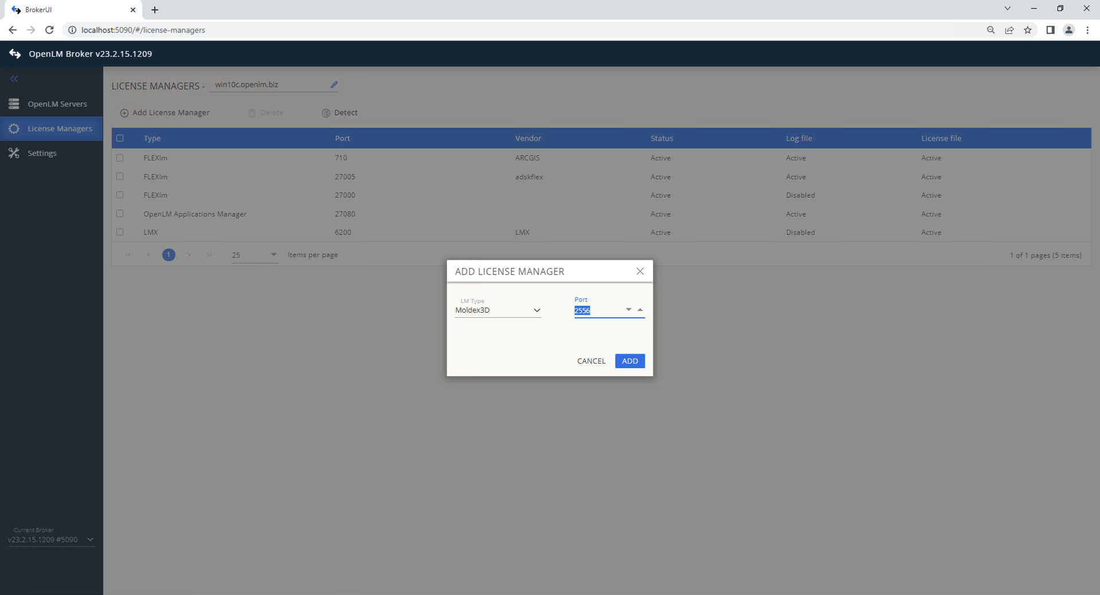This screenshot has height=595, width=1100.
Task: Select the License Managers gear icon
Action: [14, 128]
